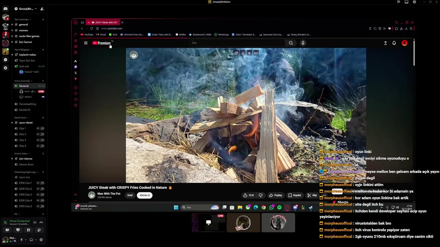Image resolution: width=440 pixels, height=247 pixels.
Task: Click the add channel plus beside Text channels
Action: point(43,19)
